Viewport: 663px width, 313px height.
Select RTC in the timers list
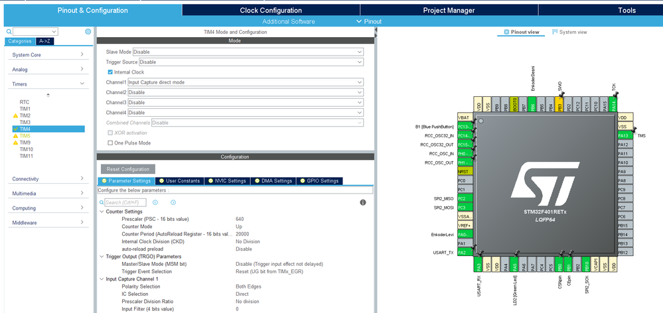(25, 102)
